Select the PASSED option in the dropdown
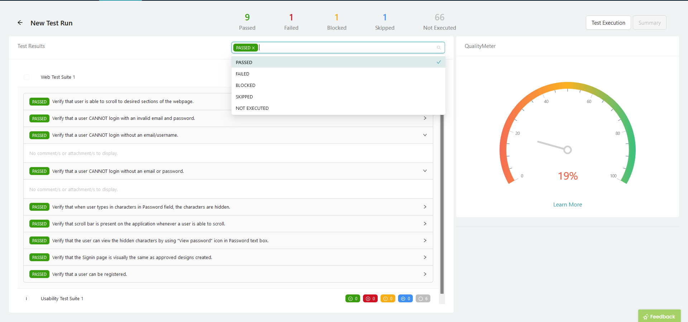 338,62
